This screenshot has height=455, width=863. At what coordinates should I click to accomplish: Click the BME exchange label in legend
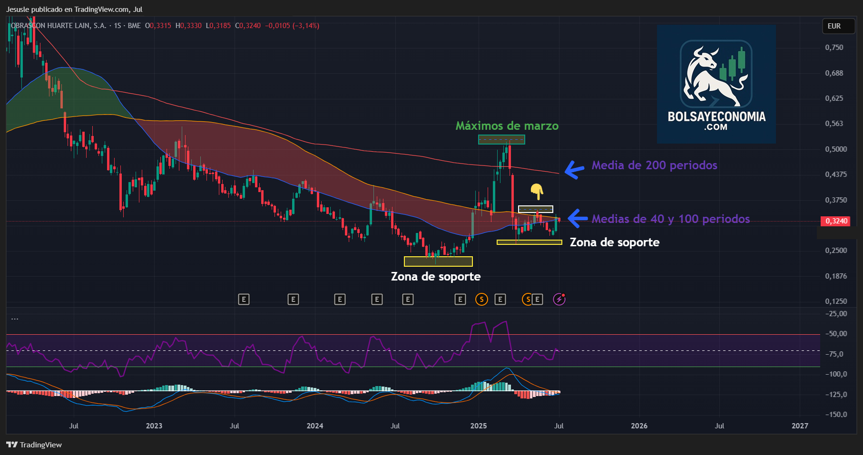(x=134, y=26)
